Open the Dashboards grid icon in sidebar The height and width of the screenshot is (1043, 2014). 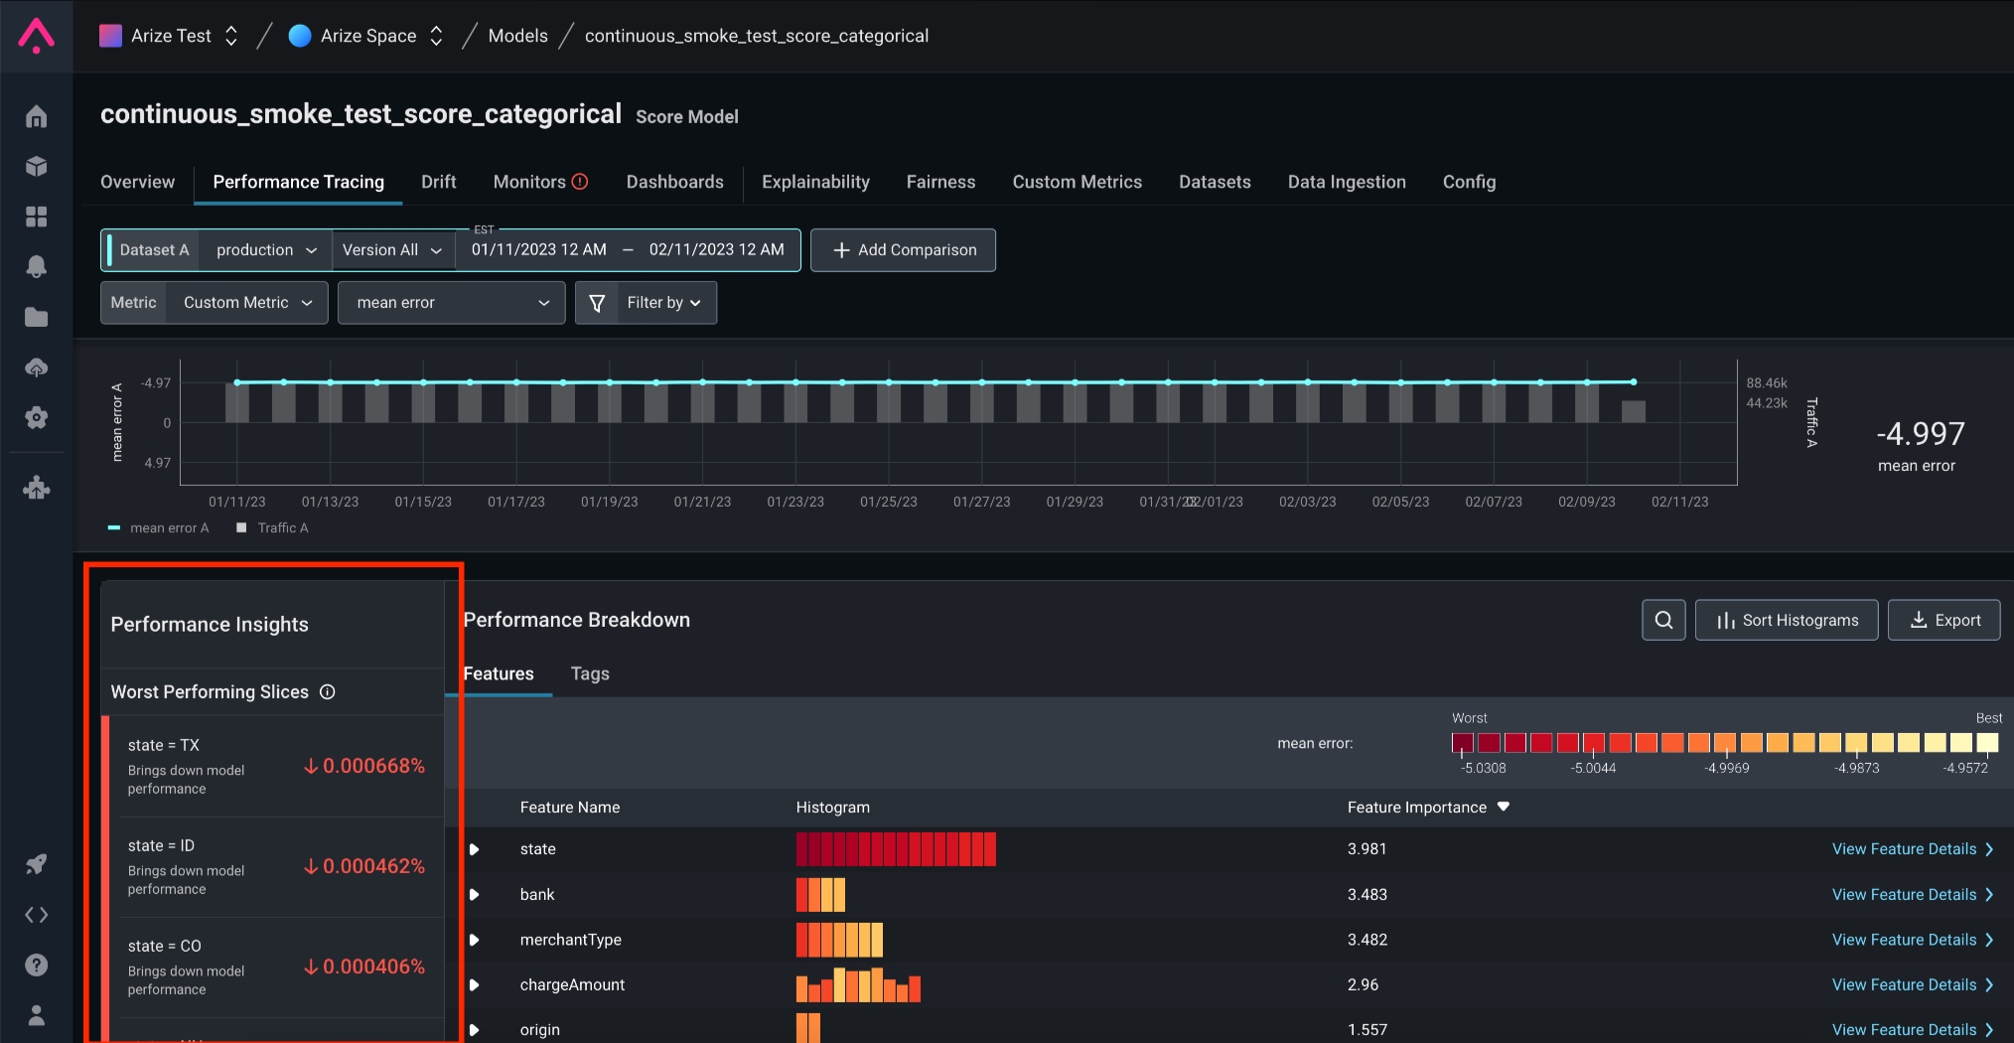coord(36,217)
